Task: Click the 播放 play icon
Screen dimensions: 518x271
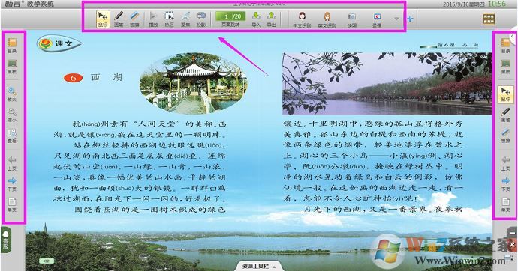Action: pos(153,19)
